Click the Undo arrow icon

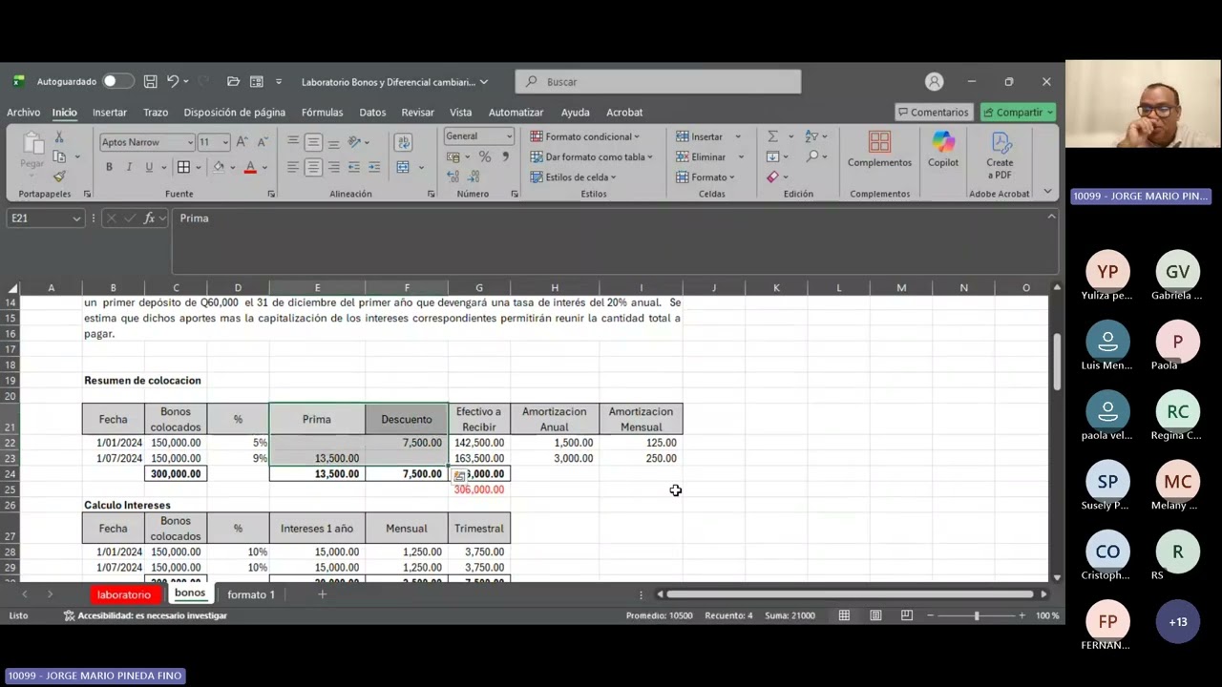[x=173, y=82]
